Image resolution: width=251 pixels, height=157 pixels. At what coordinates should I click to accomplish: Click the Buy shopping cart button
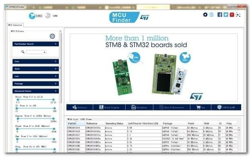tap(201, 108)
